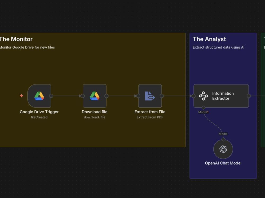The width and height of the screenshot is (265, 198).
Task: Click 'Monitor Google Drive for new files' text
Action: point(27,47)
